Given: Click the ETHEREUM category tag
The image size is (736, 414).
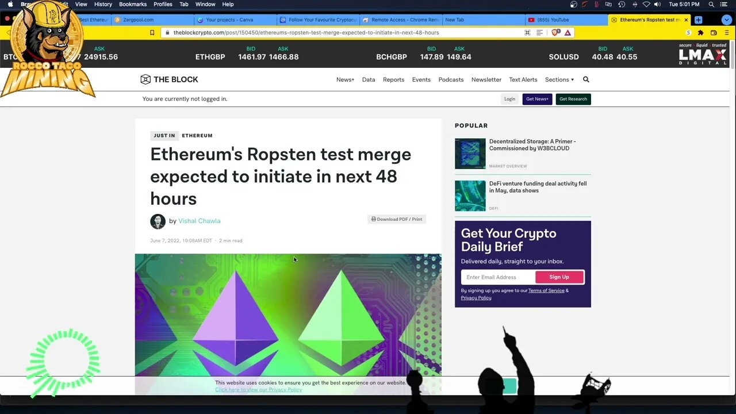Looking at the screenshot, I should click(197, 136).
